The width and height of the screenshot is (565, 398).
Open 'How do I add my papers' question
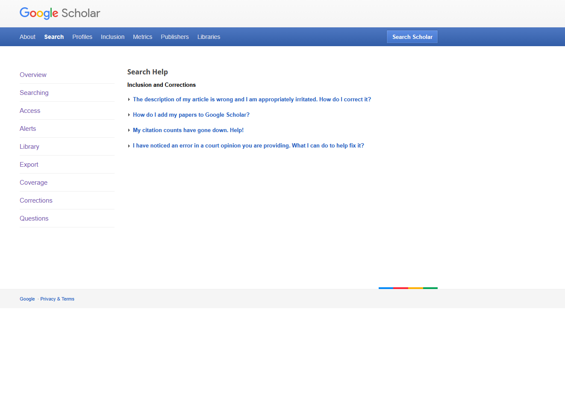coord(191,115)
